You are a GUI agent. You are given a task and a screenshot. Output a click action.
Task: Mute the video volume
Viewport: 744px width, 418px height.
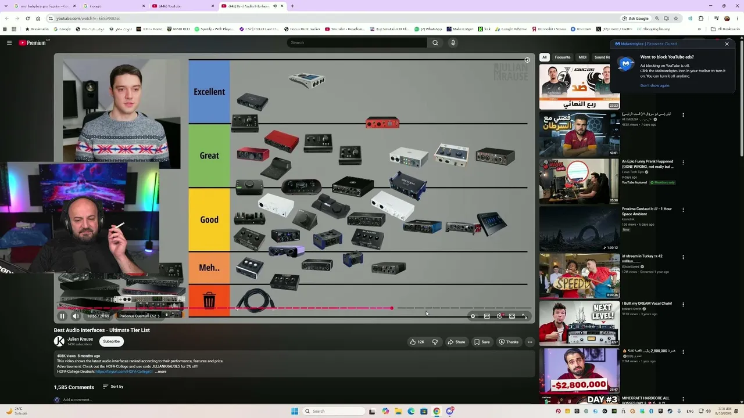tap(76, 316)
